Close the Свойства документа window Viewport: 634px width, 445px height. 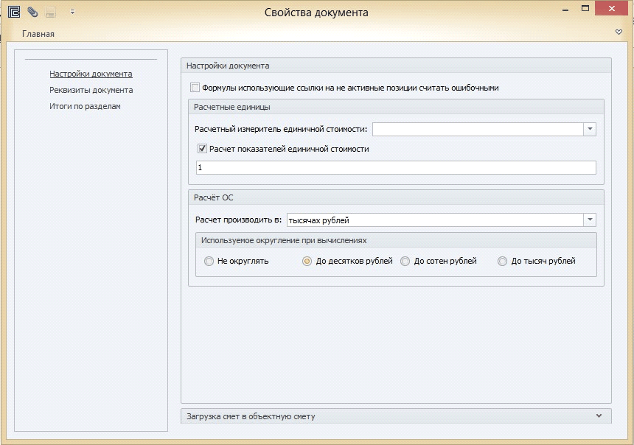(x=613, y=9)
